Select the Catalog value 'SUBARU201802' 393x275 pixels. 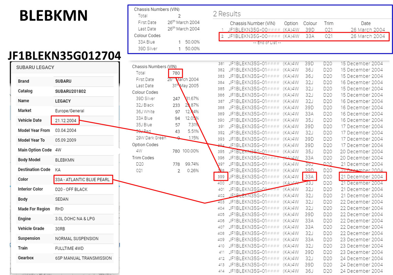pyautogui.click(x=70, y=91)
